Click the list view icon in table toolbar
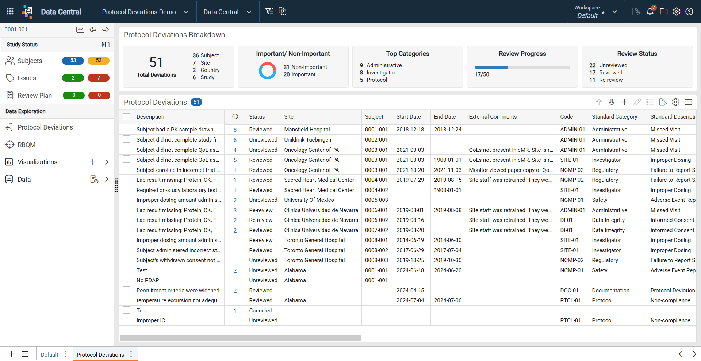The width and height of the screenshot is (701, 361). coord(650,102)
